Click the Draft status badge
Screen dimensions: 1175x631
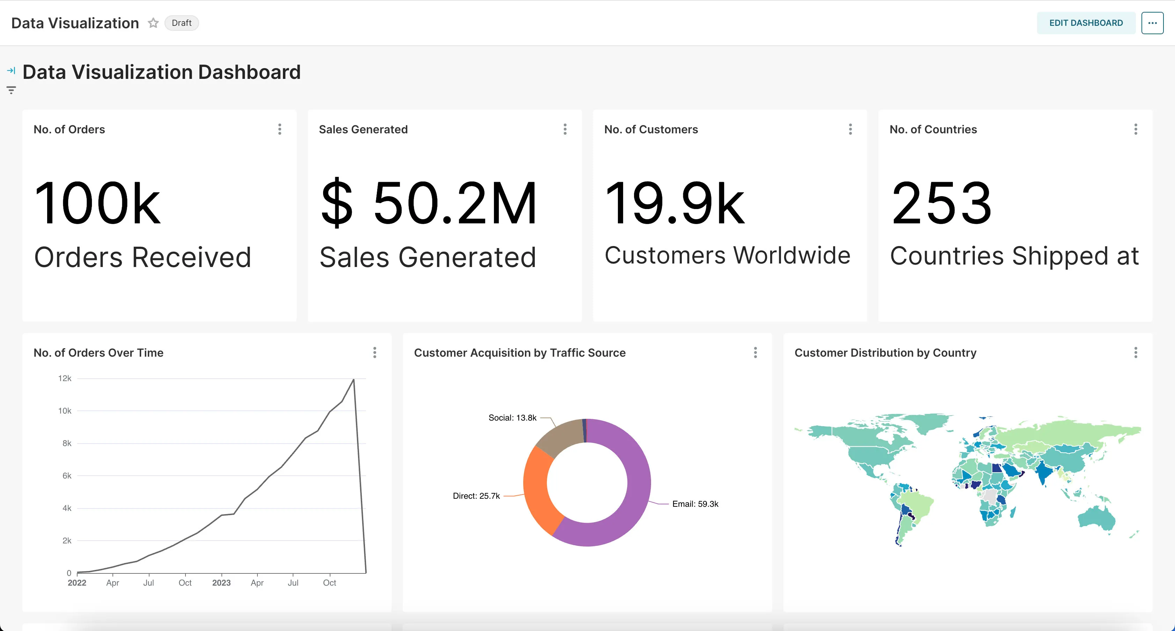182,23
